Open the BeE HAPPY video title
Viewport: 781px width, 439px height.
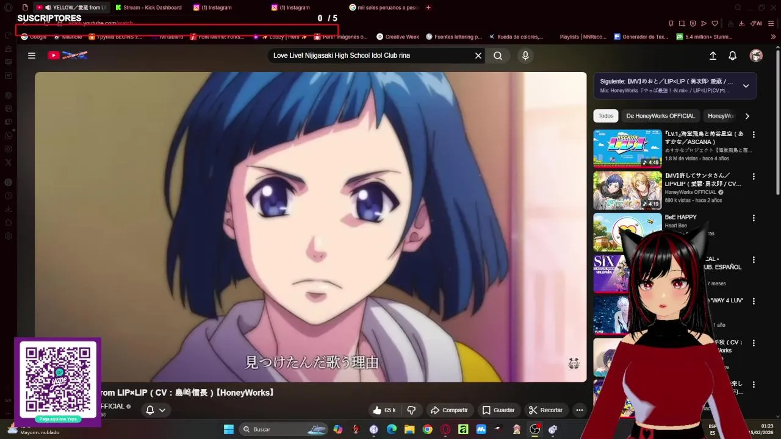(680, 217)
